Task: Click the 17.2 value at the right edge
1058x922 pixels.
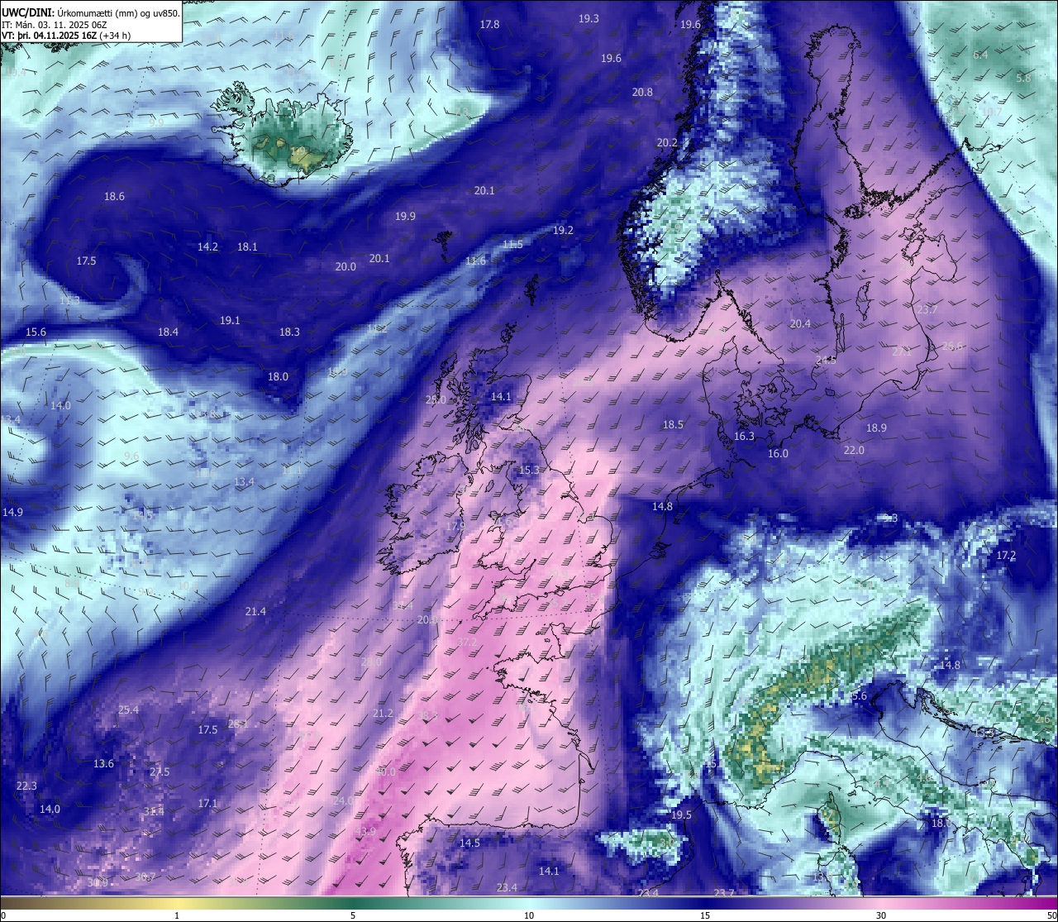Action: click(x=1006, y=556)
